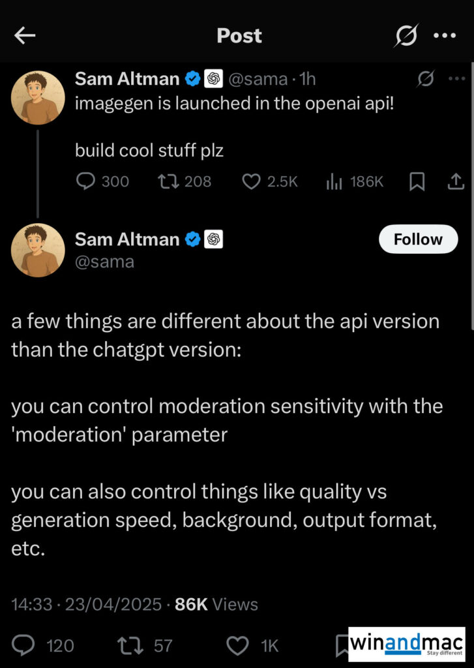The height and width of the screenshot is (668, 474).
Task: Open three-dot menu on first tweet
Action: (456, 80)
